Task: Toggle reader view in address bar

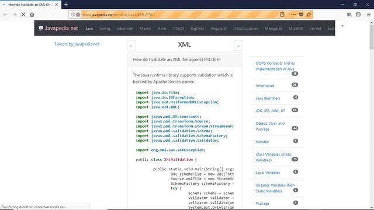Action: 282,15
